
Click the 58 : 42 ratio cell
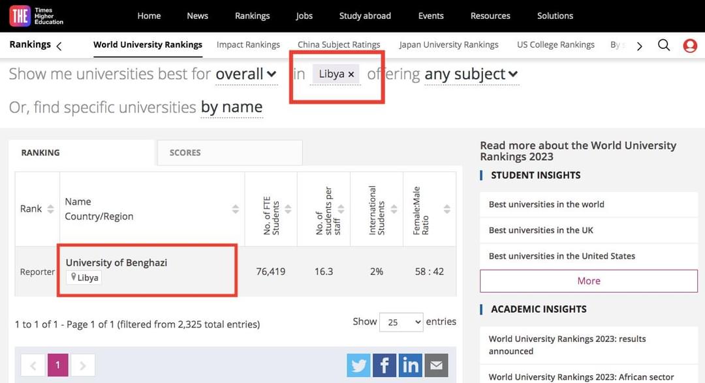[430, 272]
